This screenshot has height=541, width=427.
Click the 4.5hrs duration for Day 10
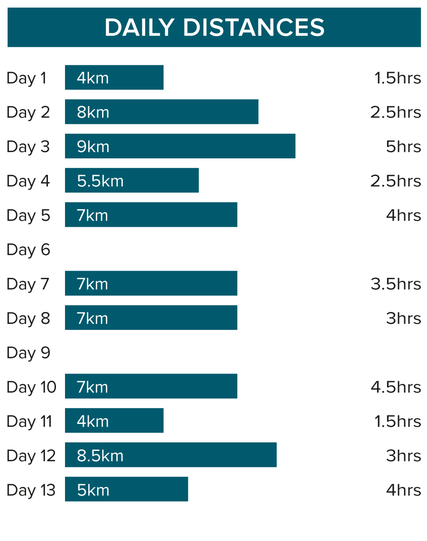396,387
